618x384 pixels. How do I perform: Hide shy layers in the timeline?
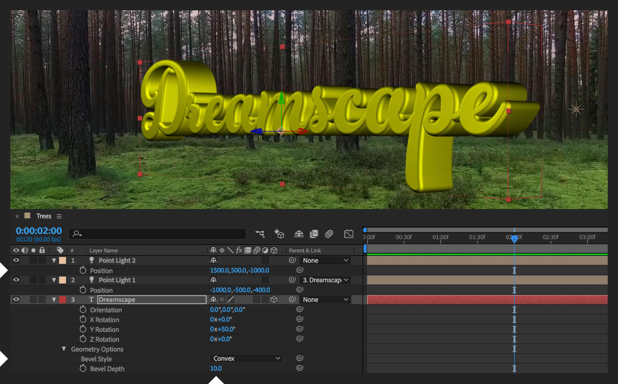[298, 234]
